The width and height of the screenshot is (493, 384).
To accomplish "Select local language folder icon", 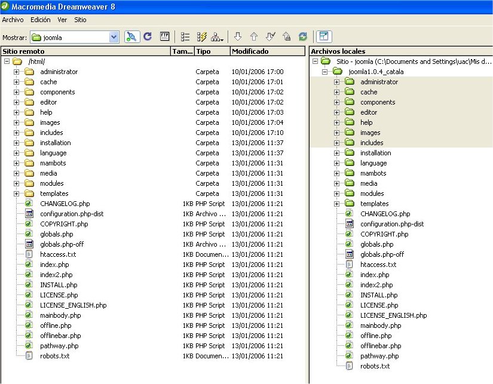I will [x=350, y=163].
